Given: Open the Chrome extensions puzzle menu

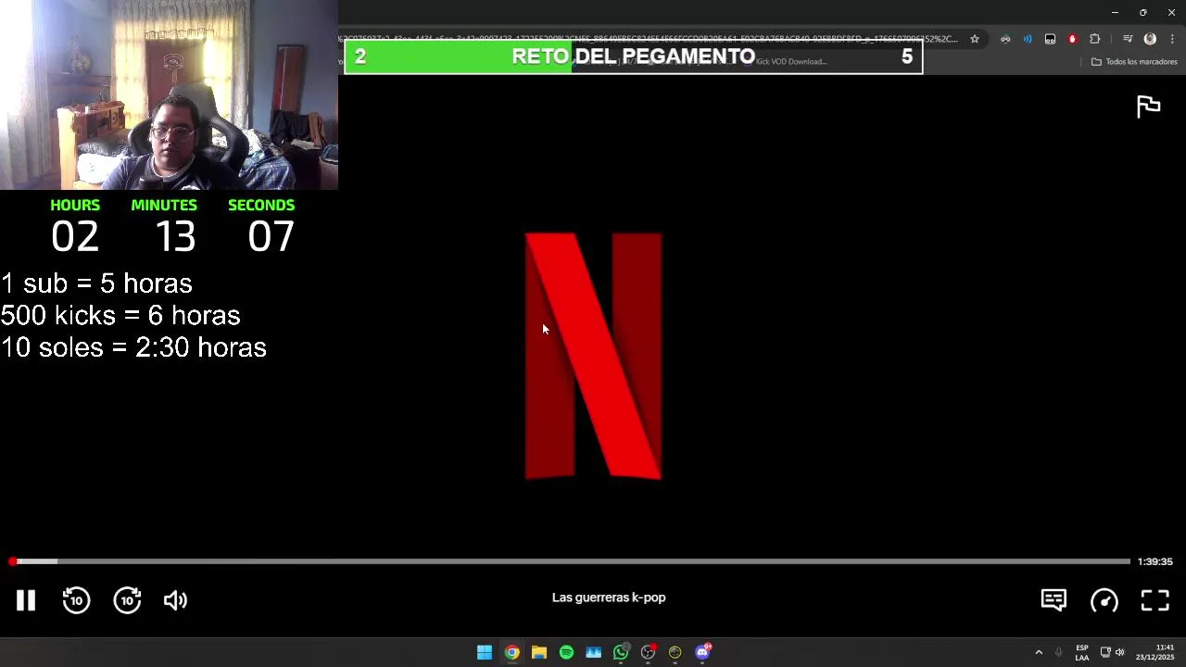Looking at the screenshot, I should pos(1094,39).
